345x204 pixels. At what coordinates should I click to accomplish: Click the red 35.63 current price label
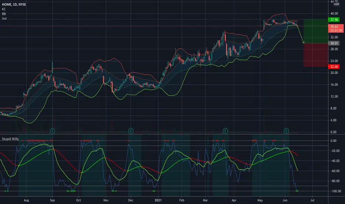click(x=336, y=28)
